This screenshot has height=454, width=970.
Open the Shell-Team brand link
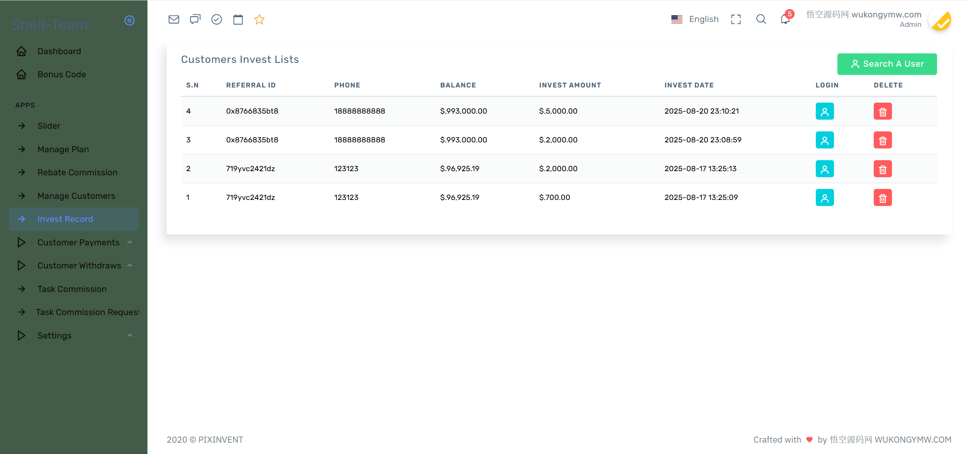(49, 25)
